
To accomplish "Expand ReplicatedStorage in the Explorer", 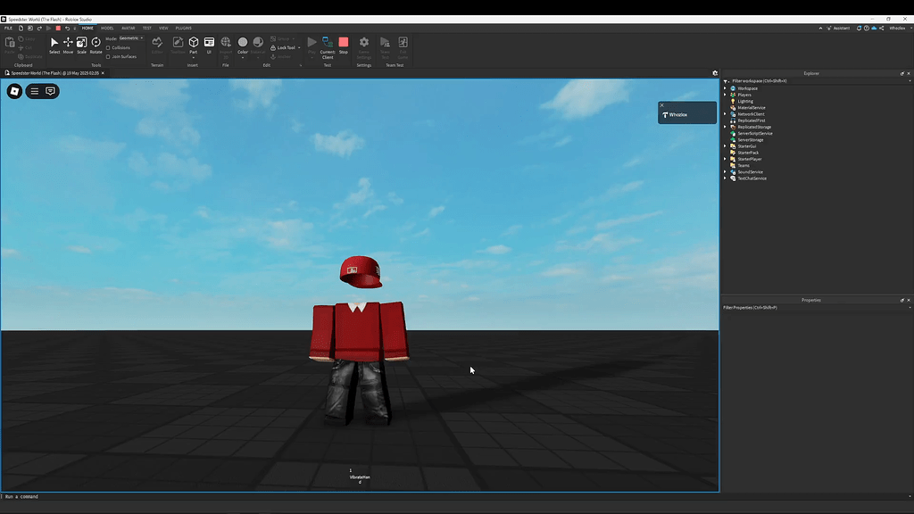I will (724, 127).
